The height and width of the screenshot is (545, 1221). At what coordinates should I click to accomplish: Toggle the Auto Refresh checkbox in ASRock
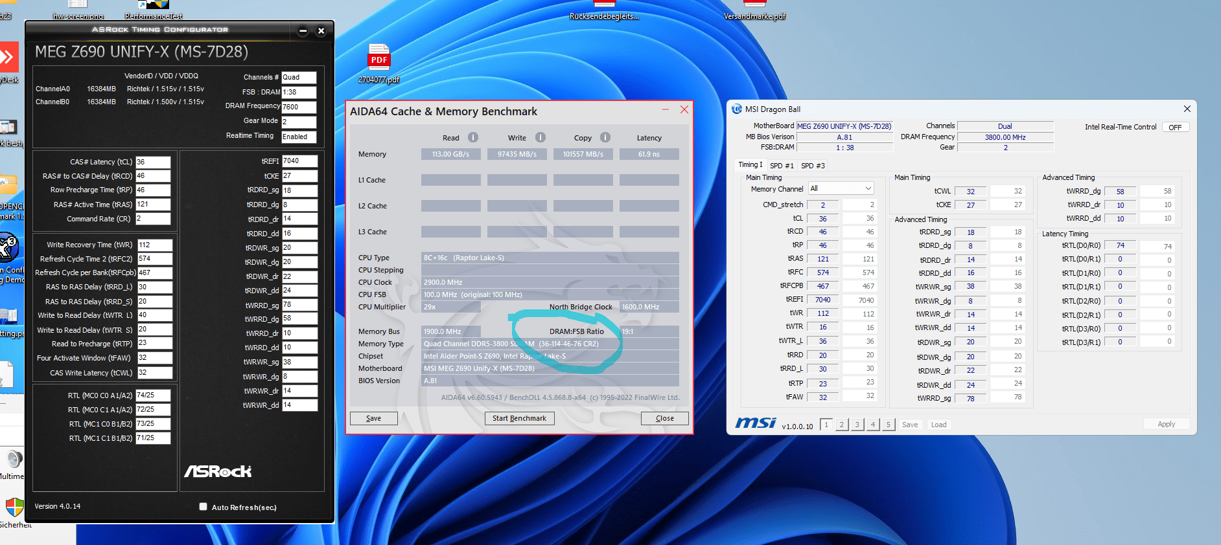point(203,507)
